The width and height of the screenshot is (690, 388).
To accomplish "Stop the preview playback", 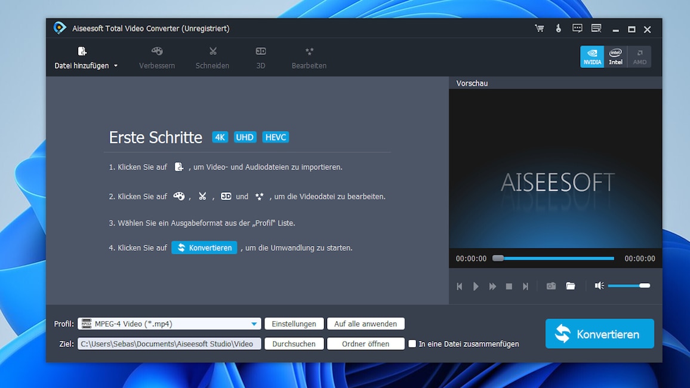I will click(x=509, y=287).
